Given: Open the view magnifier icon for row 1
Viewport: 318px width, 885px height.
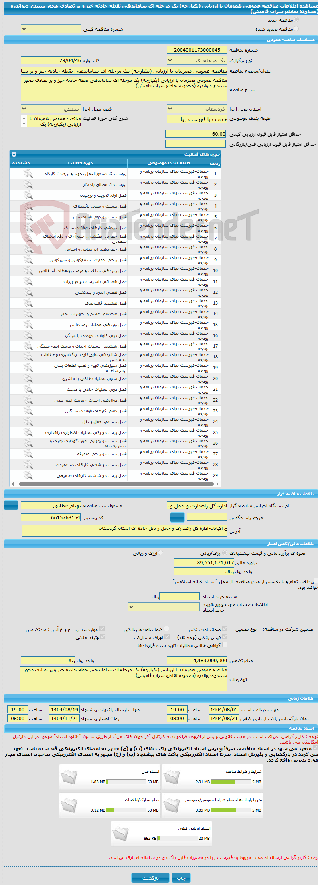Looking at the screenshot, I should (28, 174).
